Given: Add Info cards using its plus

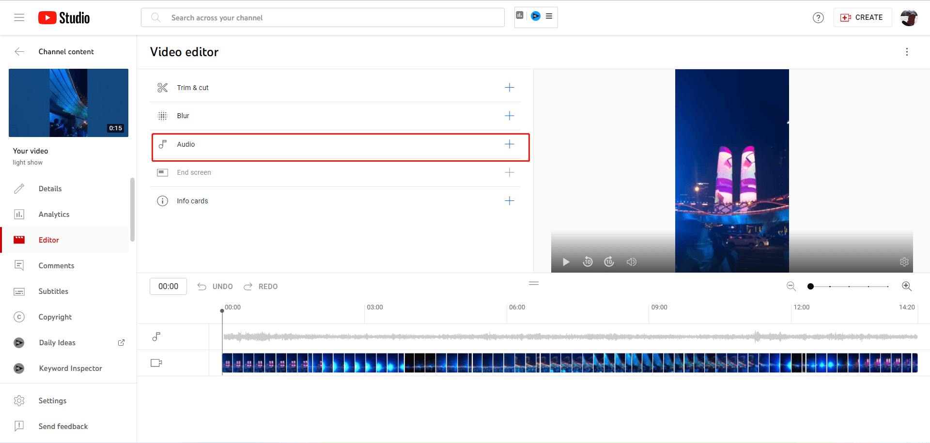Looking at the screenshot, I should click(x=510, y=201).
